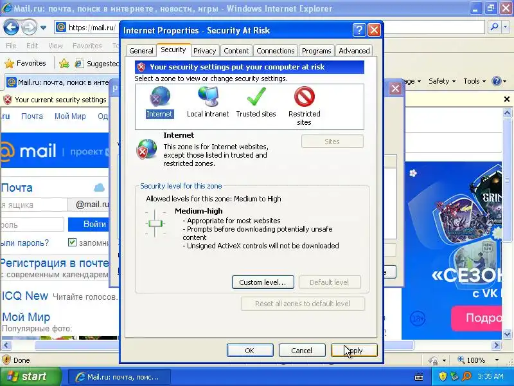Open the Edit menu

(x=32, y=46)
